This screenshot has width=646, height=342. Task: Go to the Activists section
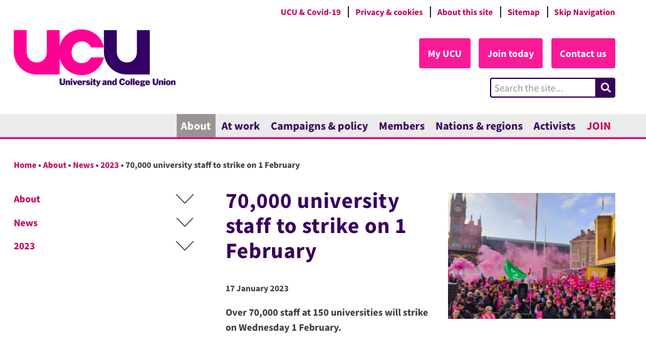(x=554, y=126)
